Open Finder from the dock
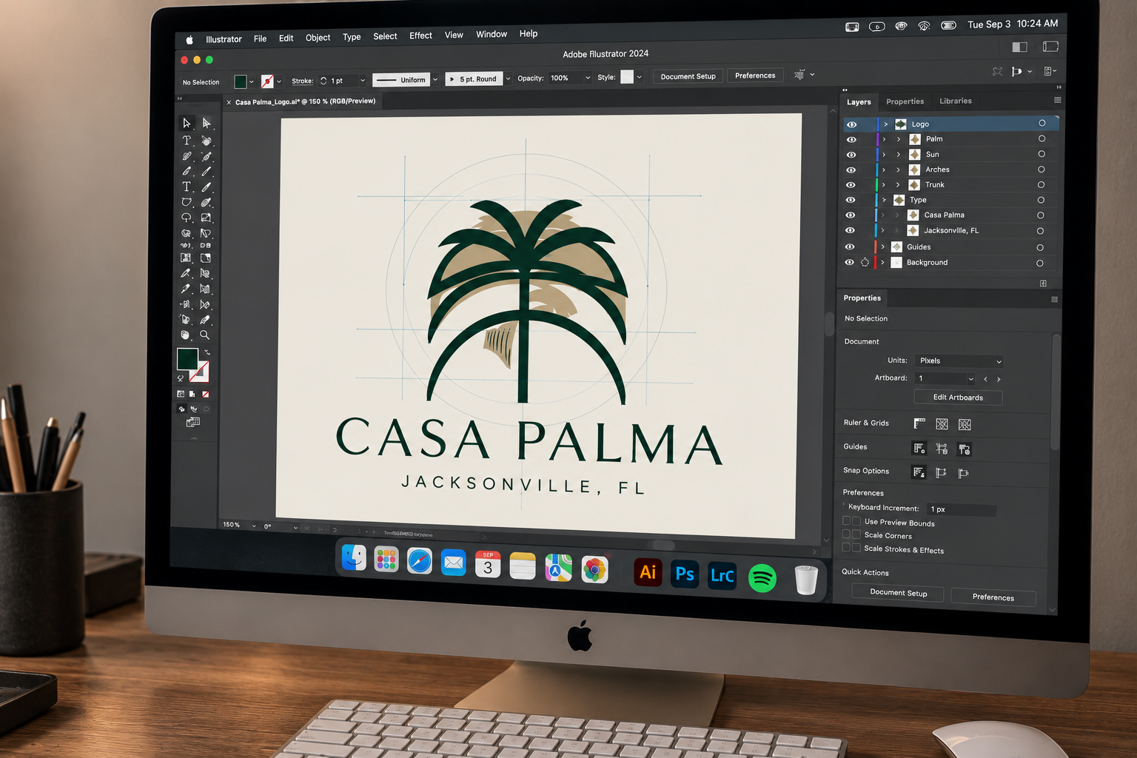The height and width of the screenshot is (758, 1137). tap(354, 559)
